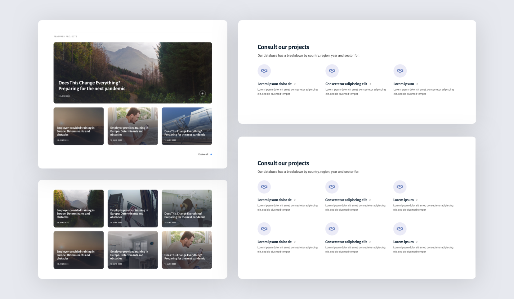This screenshot has width=514, height=299.
Task: Select the handshake icon above 'Consectetur adipiscing elit'
Action: tap(332, 71)
